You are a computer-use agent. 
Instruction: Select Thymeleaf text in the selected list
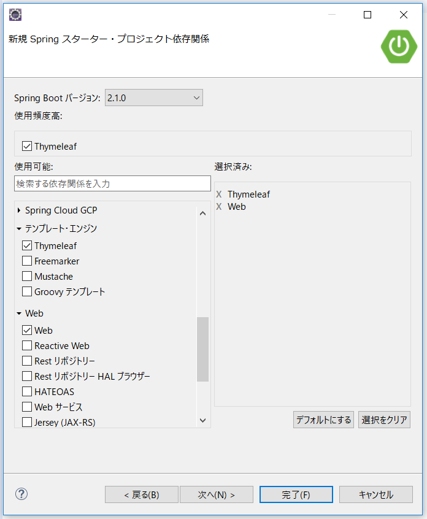click(x=248, y=194)
